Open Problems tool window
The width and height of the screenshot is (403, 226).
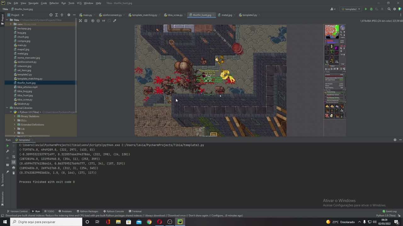[x=65, y=211]
